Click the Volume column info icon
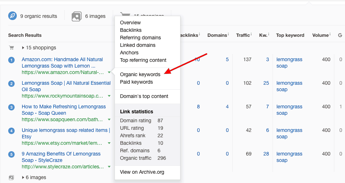345x183 pixels. click(x=330, y=34)
